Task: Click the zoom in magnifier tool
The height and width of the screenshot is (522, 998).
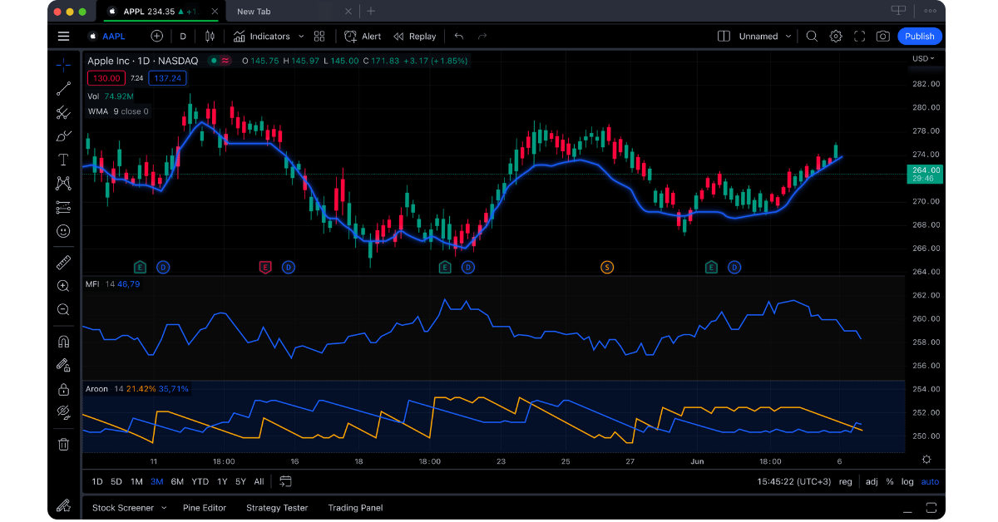Action: point(63,286)
